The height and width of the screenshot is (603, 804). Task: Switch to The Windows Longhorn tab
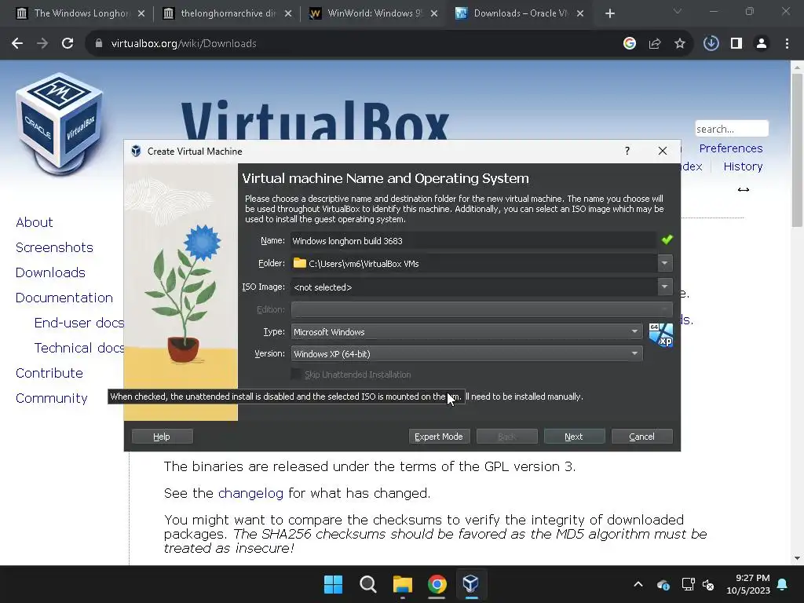click(x=82, y=13)
